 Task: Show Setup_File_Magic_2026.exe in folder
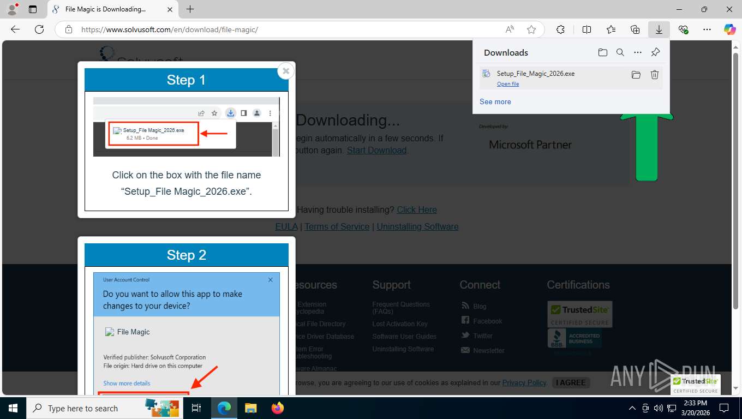coord(636,75)
